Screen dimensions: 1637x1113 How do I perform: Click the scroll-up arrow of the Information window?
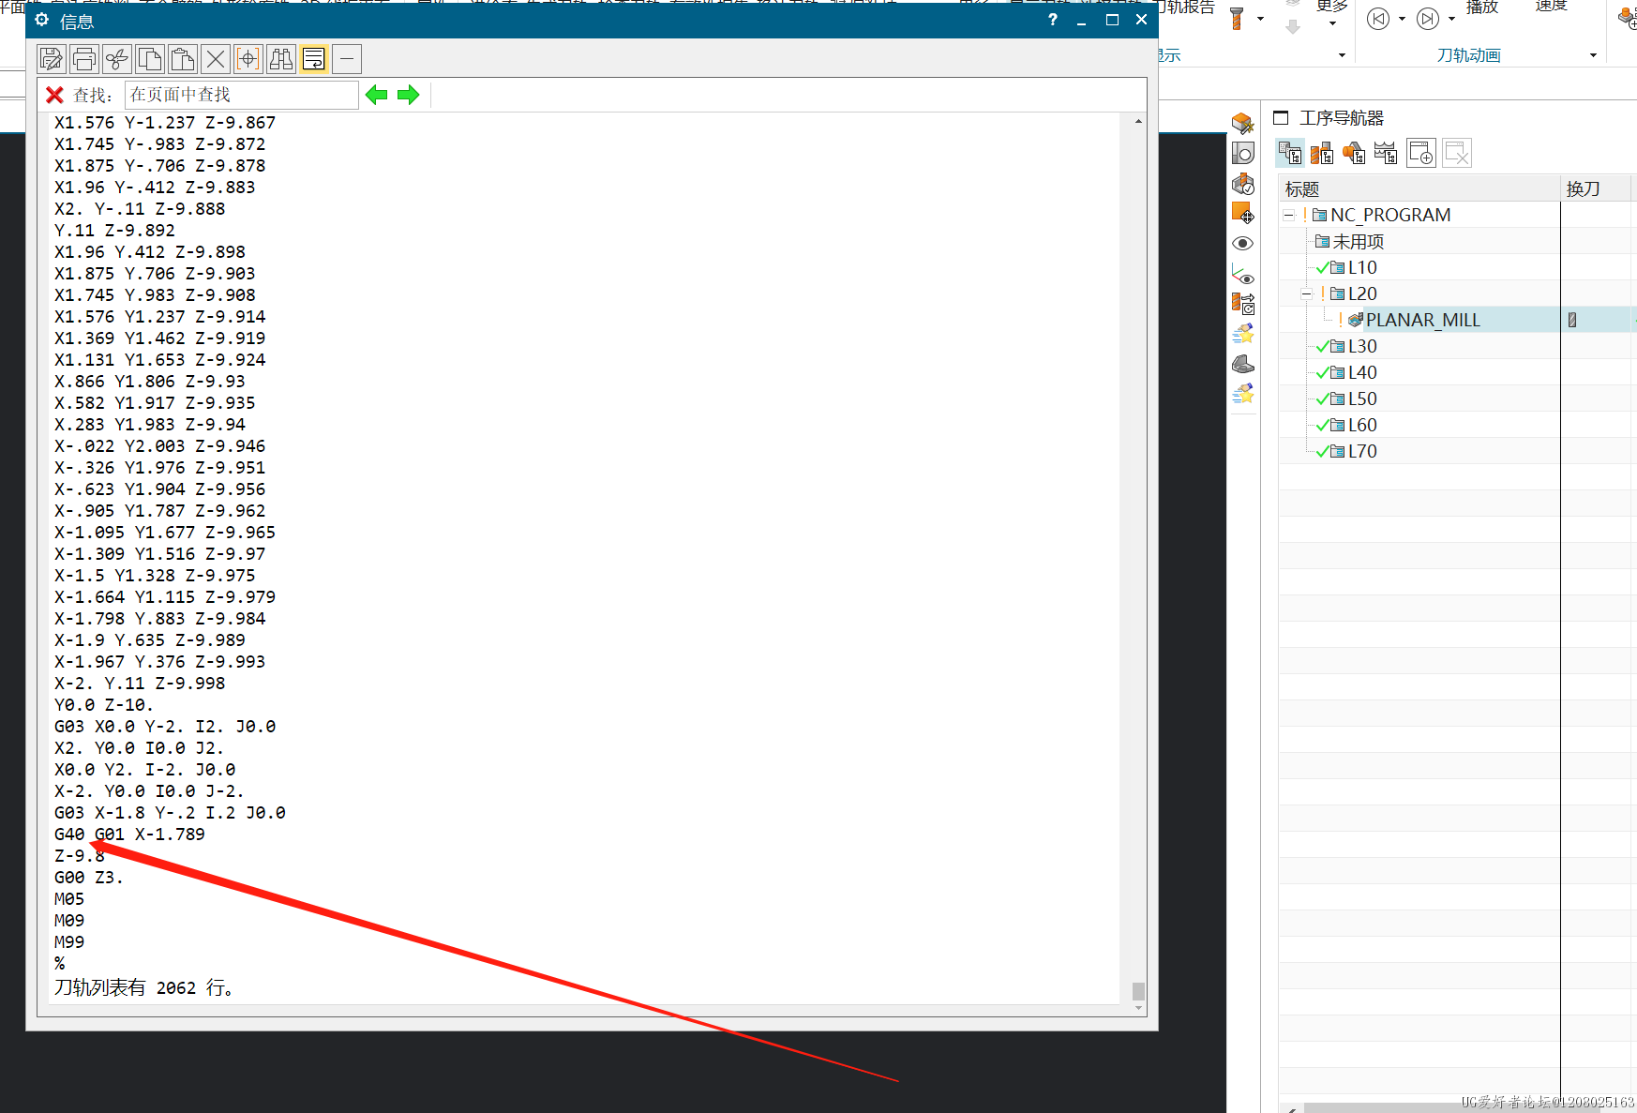(x=1138, y=121)
